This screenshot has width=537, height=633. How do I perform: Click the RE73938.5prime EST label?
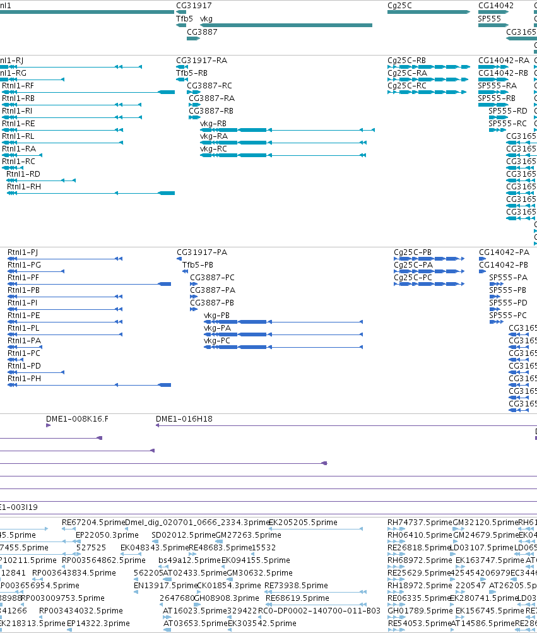click(x=296, y=586)
